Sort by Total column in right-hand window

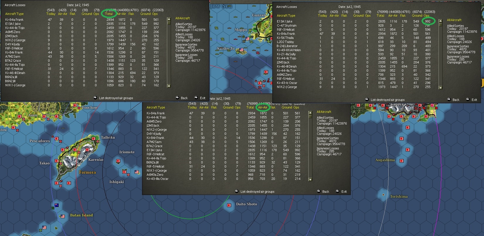point(380,15)
